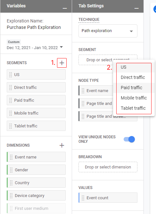Viewport: 156px width, 214px height.
Task: Click drag handle on Event name node type
Action: coord(83,90)
